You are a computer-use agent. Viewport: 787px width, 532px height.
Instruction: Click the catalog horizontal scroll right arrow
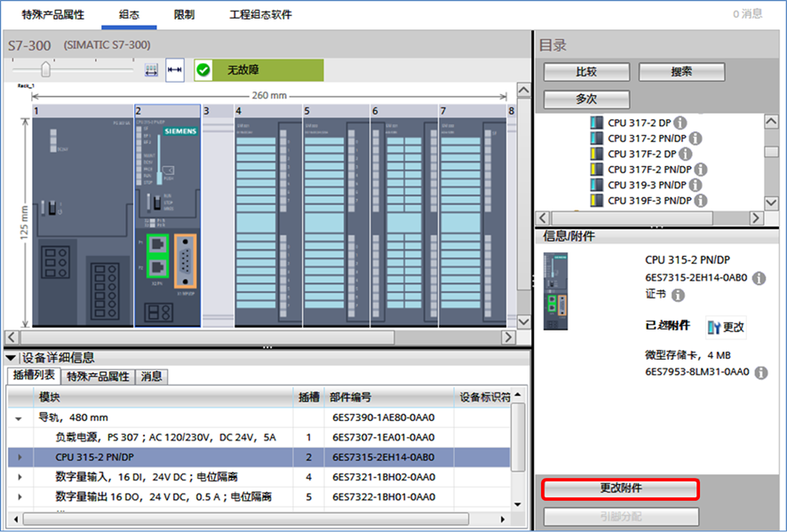click(757, 218)
